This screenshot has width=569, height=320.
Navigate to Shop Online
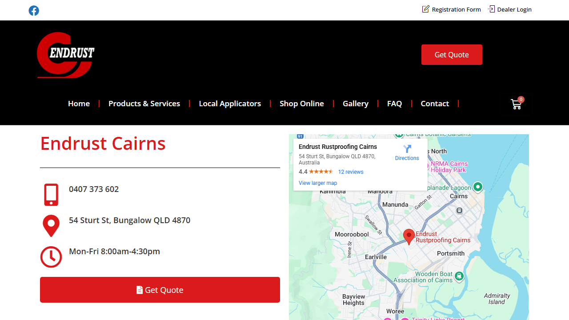click(x=301, y=104)
